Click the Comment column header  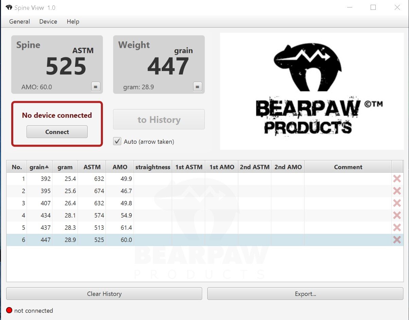pos(348,167)
